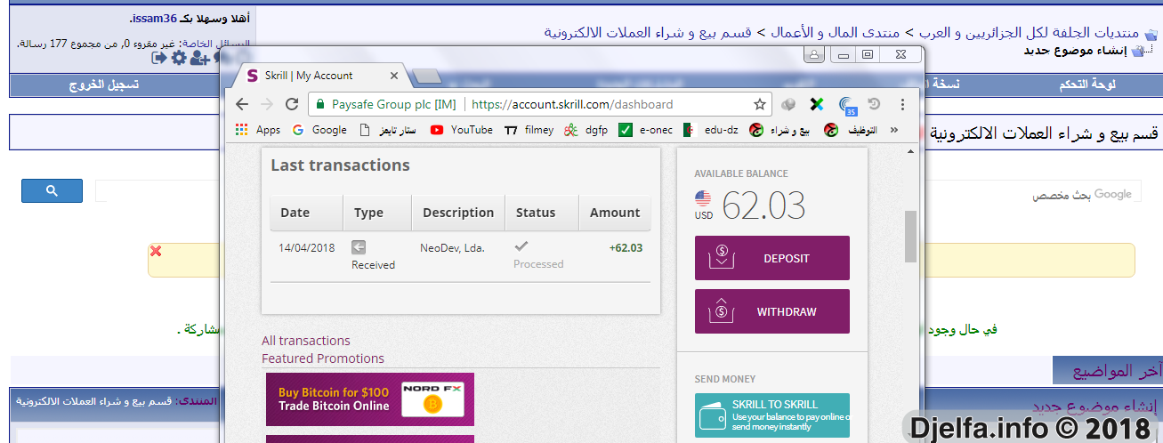Click the +62.03 transaction amount

click(626, 248)
